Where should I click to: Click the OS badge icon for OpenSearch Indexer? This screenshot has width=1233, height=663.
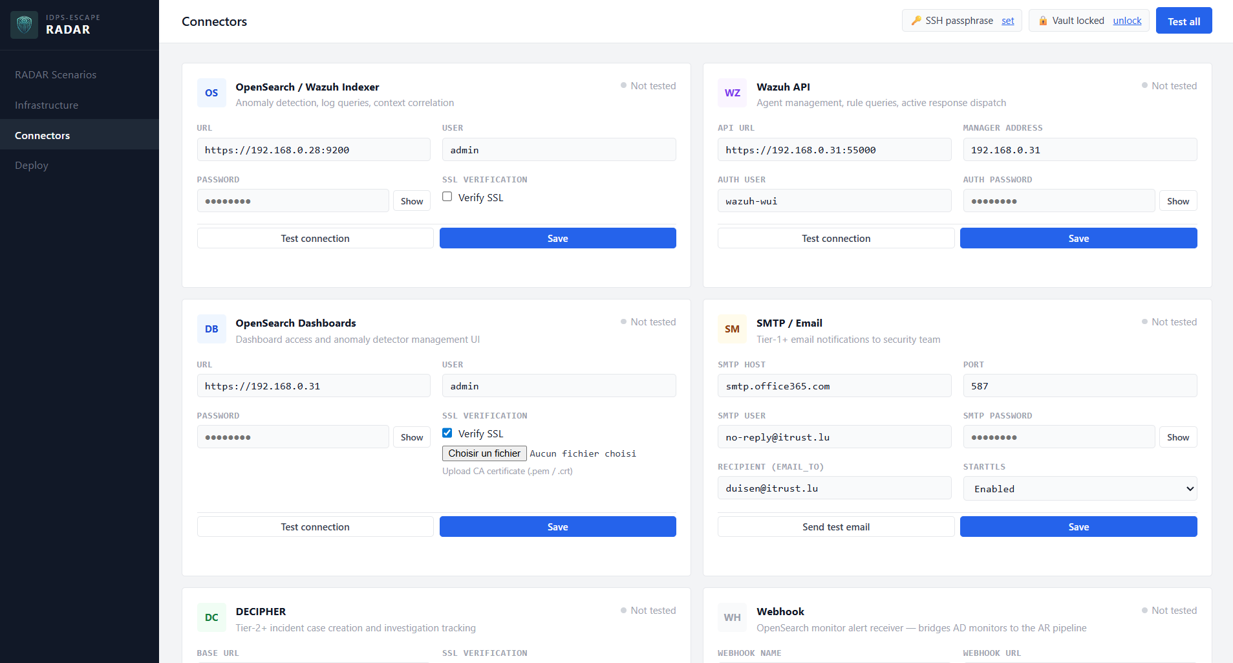click(x=211, y=92)
